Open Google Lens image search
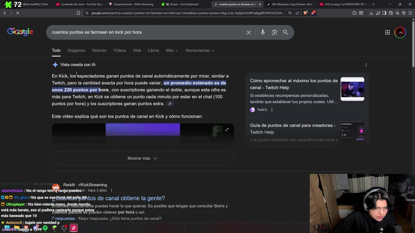 point(274,32)
